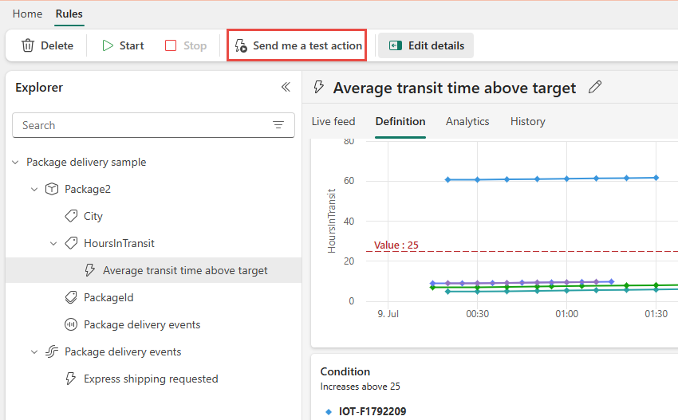Open Edit details pane
The width and height of the screenshot is (678, 420).
coord(426,45)
